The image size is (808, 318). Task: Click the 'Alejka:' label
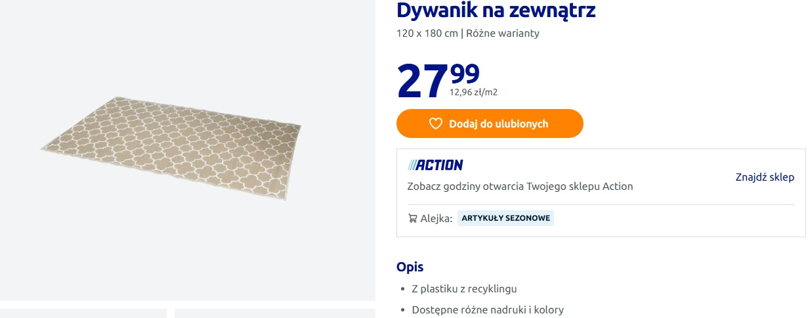click(436, 218)
